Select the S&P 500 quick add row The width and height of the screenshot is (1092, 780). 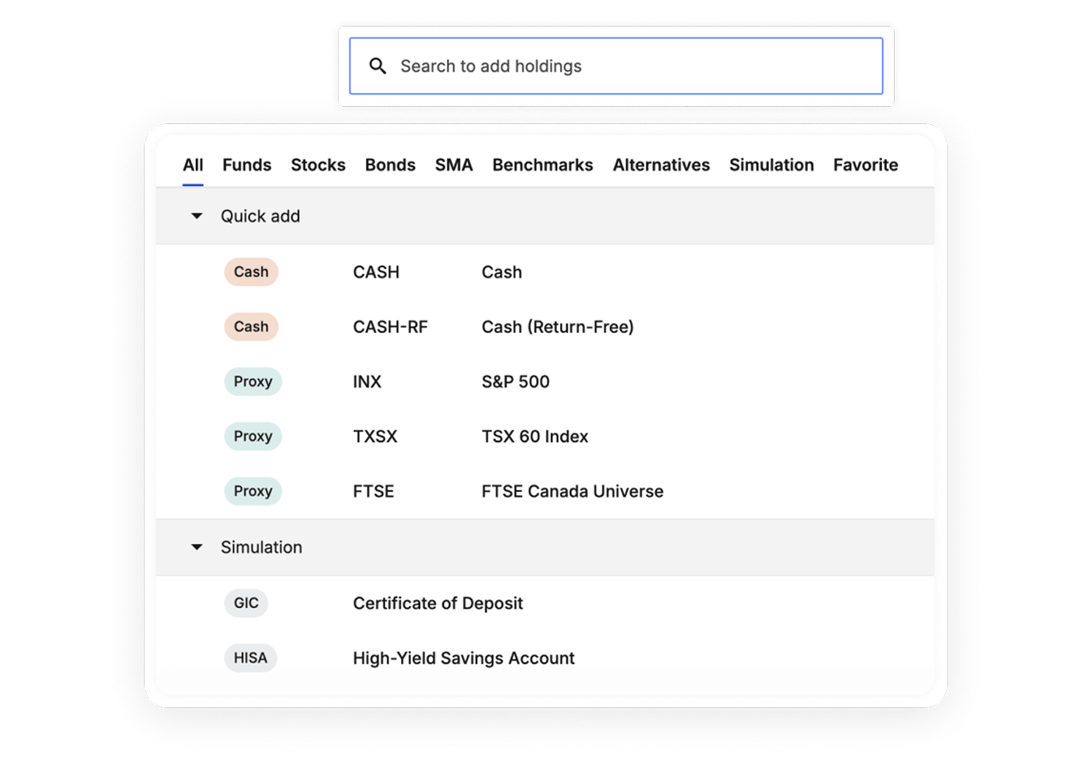coord(515,381)
